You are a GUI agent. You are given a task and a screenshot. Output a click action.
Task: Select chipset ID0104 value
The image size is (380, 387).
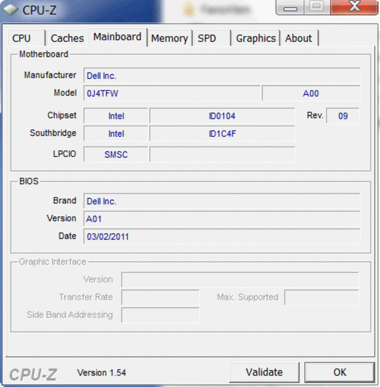click(222, 115)
